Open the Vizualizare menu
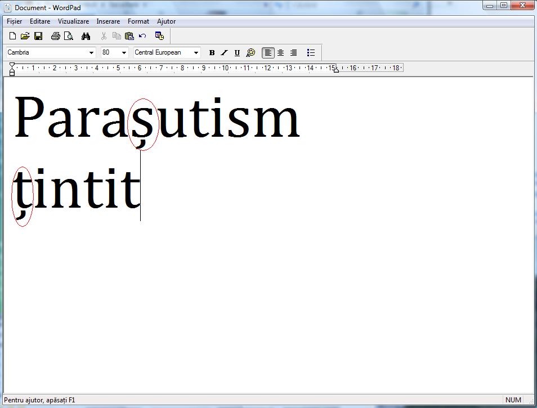The height and width of the screenshot is (408, 537). coord(73,21)
